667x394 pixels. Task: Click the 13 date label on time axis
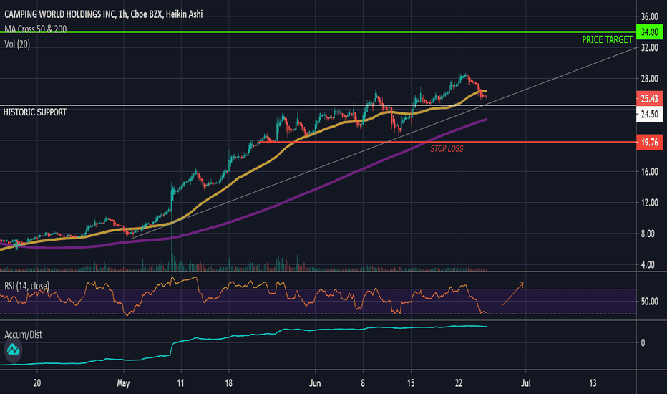tap(593, 383)
